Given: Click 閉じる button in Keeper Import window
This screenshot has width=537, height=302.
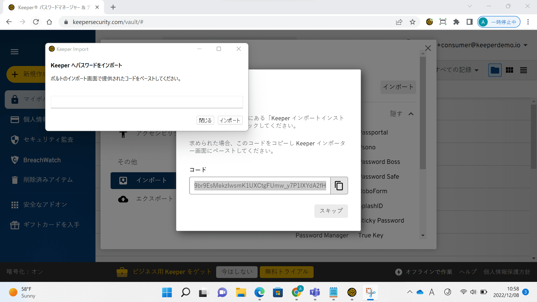Looking at the screenshot, I should point(205,120).
